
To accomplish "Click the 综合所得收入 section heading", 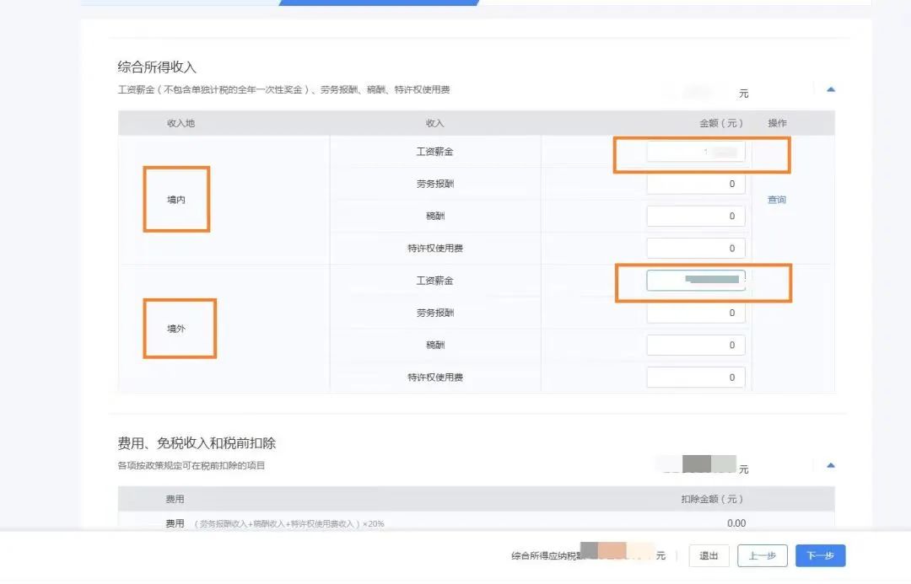I will (x=157, y=67).
